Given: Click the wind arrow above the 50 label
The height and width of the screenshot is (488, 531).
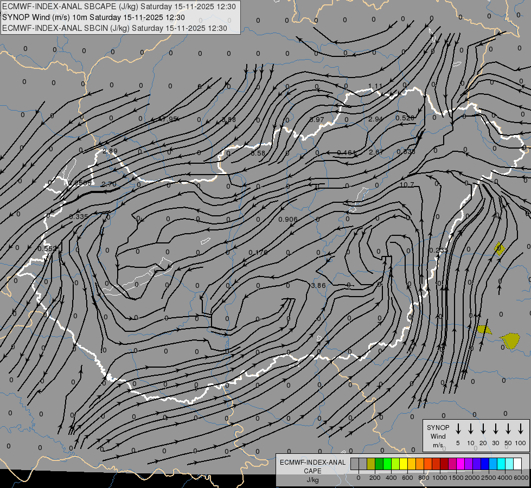Looking at the screenshot, I should pos(508,429).
